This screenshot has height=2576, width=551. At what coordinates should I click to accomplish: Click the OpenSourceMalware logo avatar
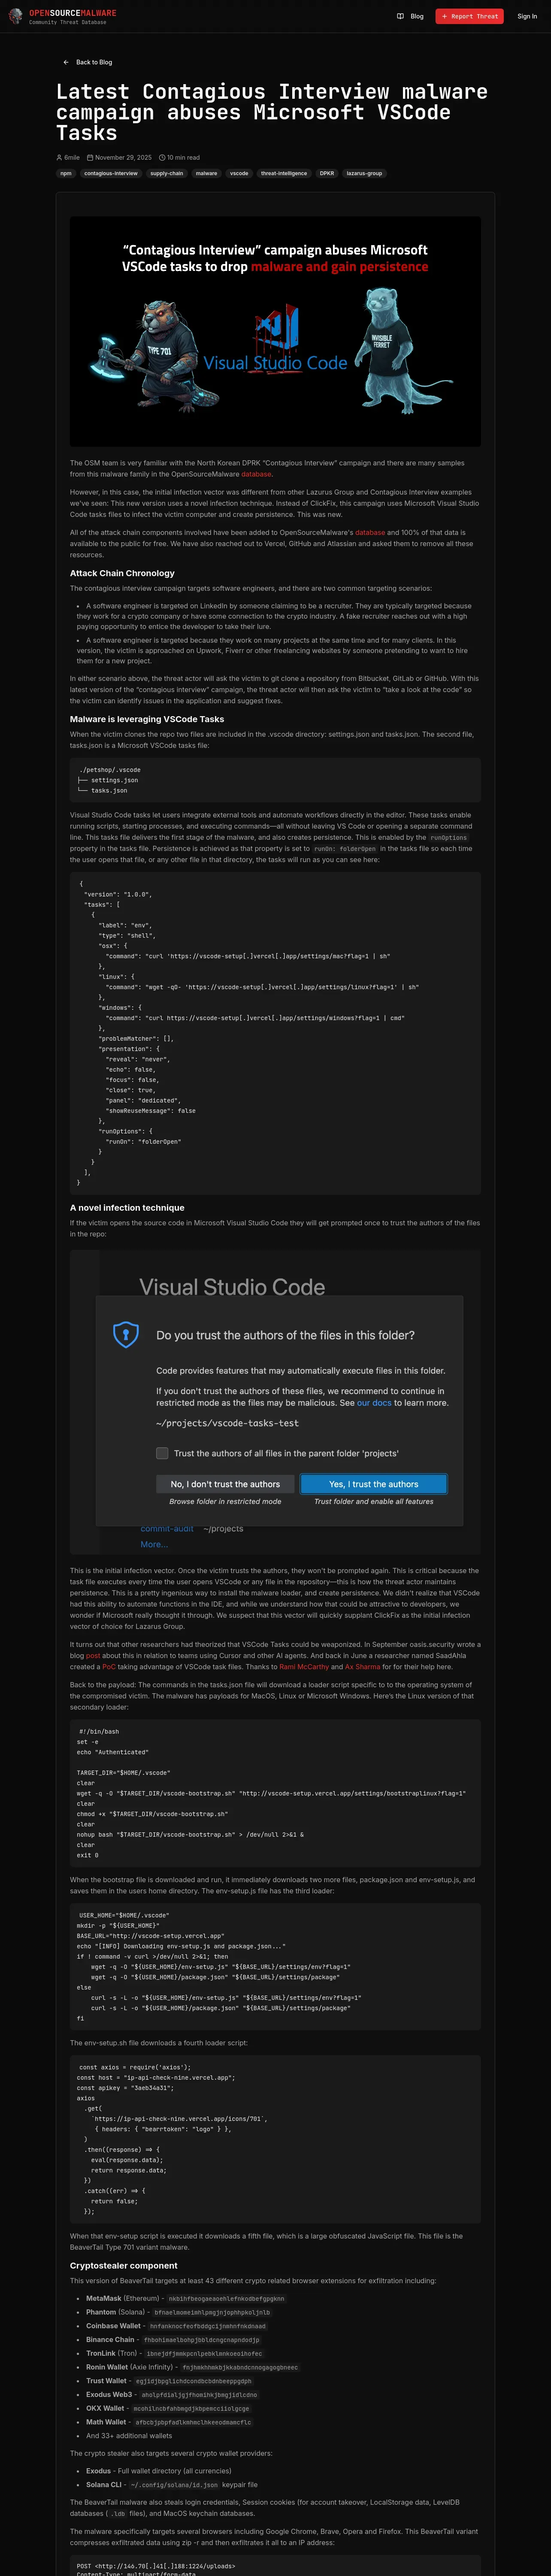pos(15,16)
